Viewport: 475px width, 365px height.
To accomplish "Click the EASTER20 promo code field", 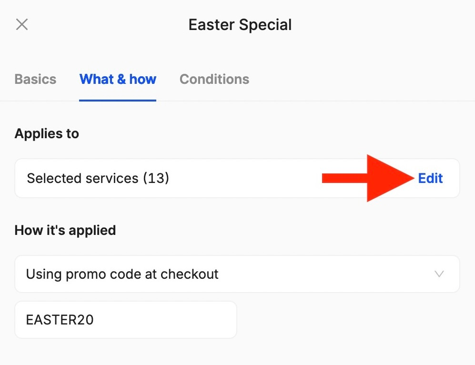I will point(126,320).
